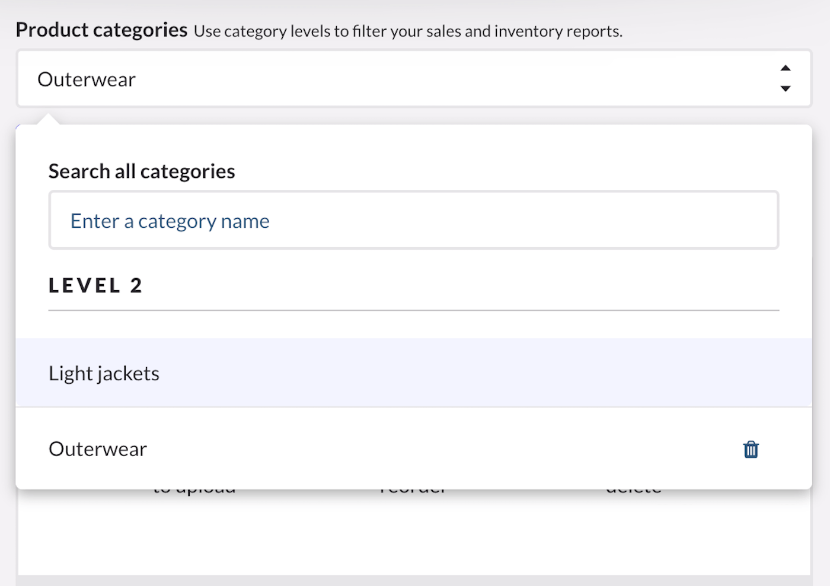Click empty white panel below the popover

pyautogui.click(x=414, y=534)
